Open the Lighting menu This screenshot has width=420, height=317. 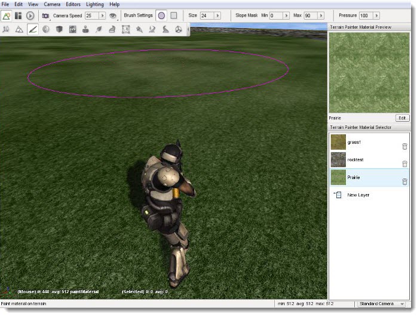94,4
